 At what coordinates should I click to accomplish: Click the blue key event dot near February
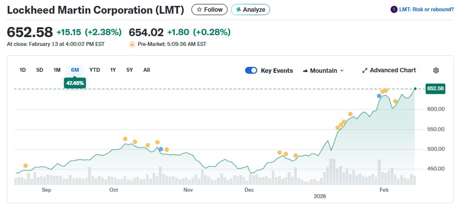click(x=379, y=96)
